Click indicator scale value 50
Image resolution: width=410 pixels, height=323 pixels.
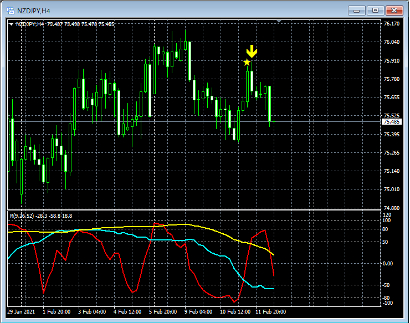(385, 242)
